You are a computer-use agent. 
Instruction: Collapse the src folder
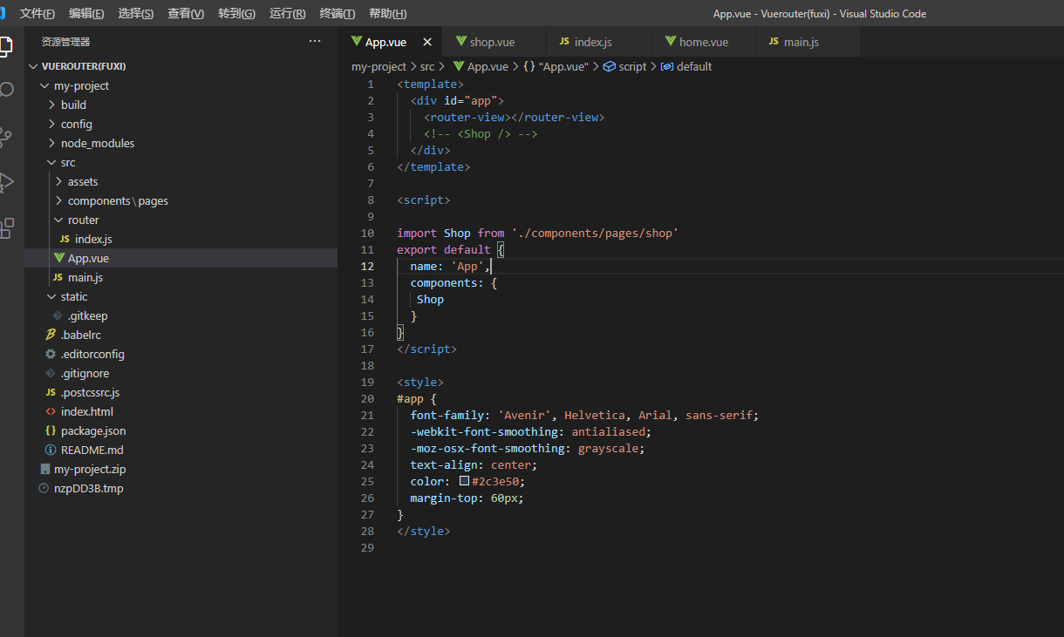(x=51, y=162)
